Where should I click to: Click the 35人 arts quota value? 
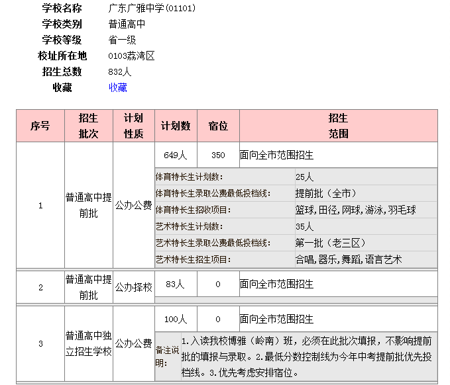click(304, 226)
